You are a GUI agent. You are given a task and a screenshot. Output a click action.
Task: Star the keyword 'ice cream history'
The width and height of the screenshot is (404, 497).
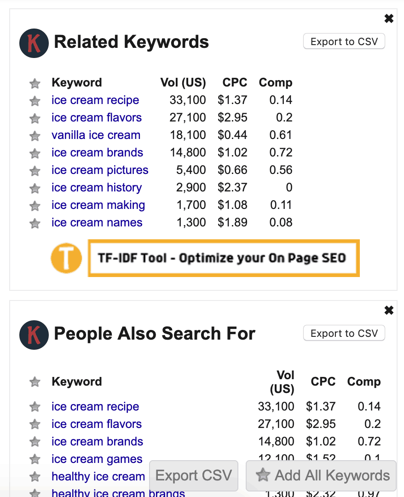pyautogui.click(x=35, y=188)
